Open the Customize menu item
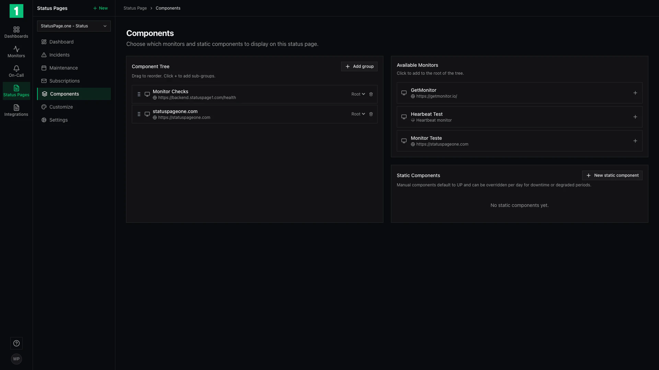Image resolution: width=659 pixels, height=370 pixels. point(61,107)
